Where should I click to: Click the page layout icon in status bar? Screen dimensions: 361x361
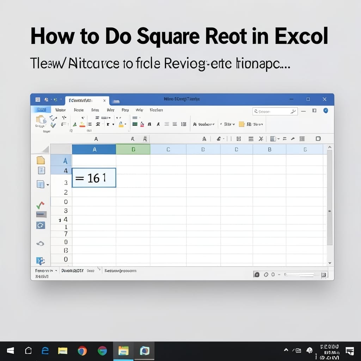point(324,275)
